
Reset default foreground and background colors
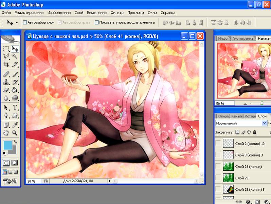click(x=4, y=153)
